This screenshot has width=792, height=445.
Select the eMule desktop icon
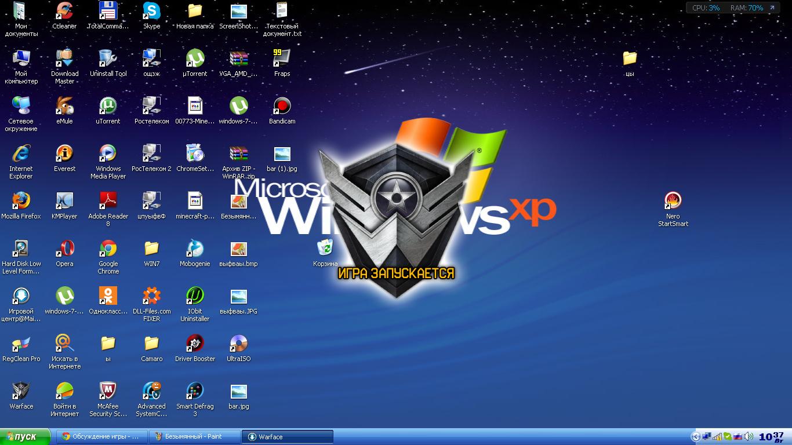(x=64, y=111)
